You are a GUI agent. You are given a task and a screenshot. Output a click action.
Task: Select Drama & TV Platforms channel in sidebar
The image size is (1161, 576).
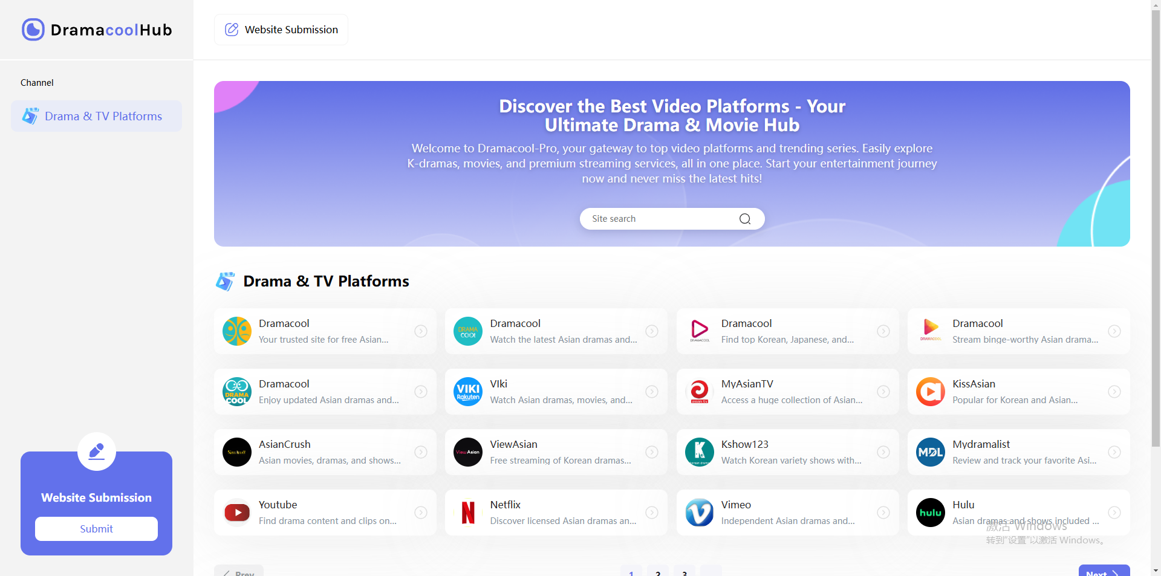coord(96,116)
